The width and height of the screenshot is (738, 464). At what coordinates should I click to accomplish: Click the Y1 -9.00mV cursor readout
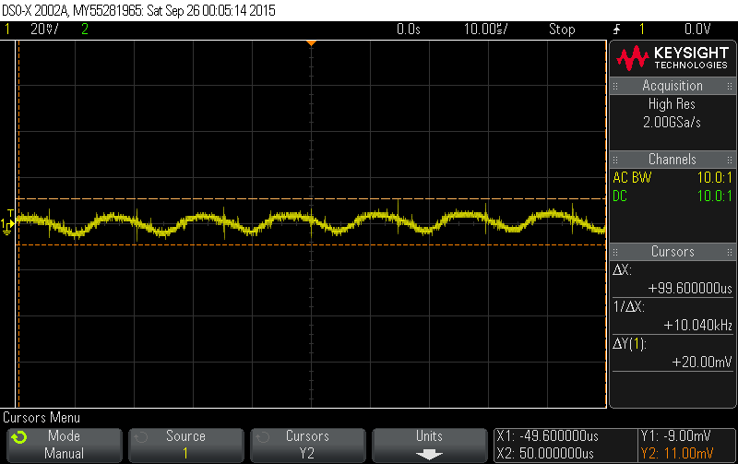coord(676,435)
